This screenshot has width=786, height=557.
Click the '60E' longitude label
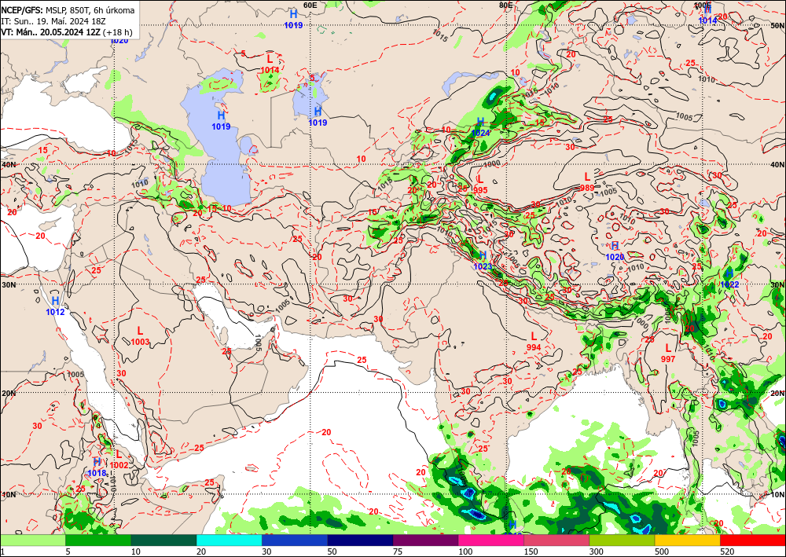click(x=310, y=5)
